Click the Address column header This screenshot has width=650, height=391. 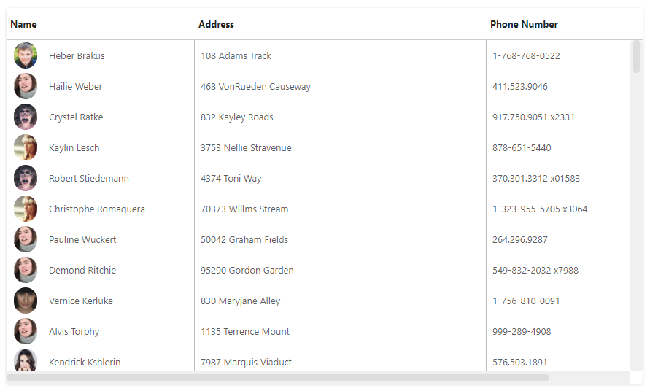point(216,25)
